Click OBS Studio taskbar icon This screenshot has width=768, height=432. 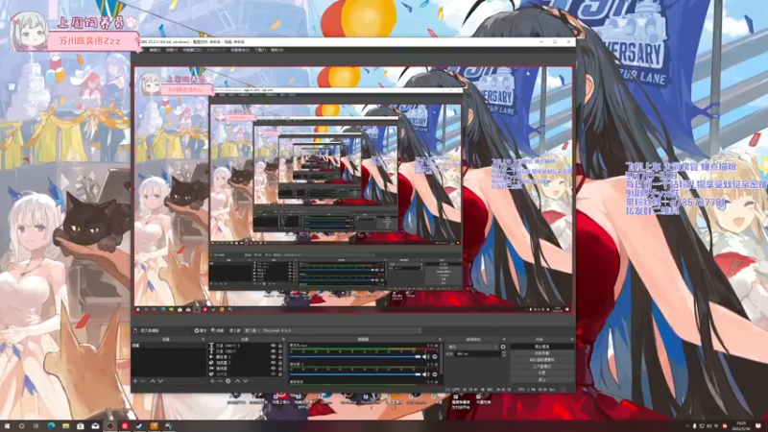click(x=110, y=426)
